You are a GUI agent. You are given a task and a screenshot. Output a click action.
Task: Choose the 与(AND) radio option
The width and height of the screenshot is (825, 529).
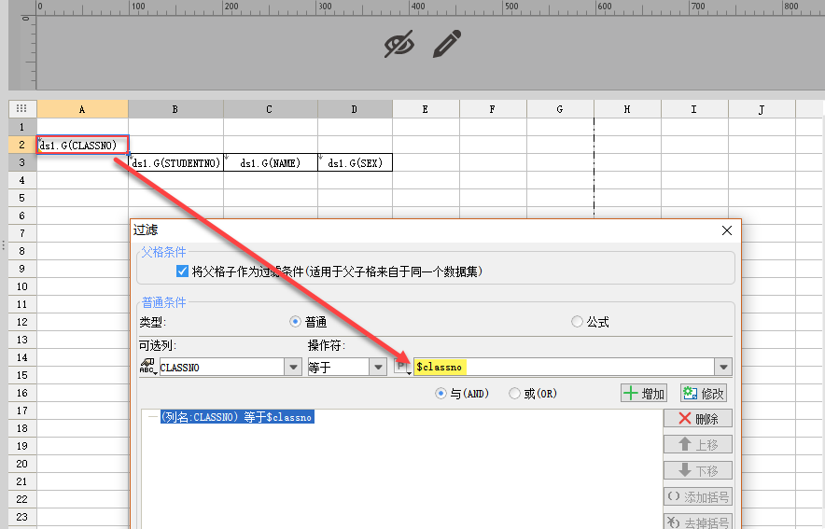(x=440, y=394)
